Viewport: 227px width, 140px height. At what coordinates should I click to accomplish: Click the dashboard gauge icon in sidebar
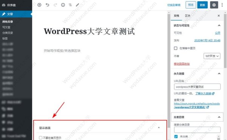click(x=4, y=5)
